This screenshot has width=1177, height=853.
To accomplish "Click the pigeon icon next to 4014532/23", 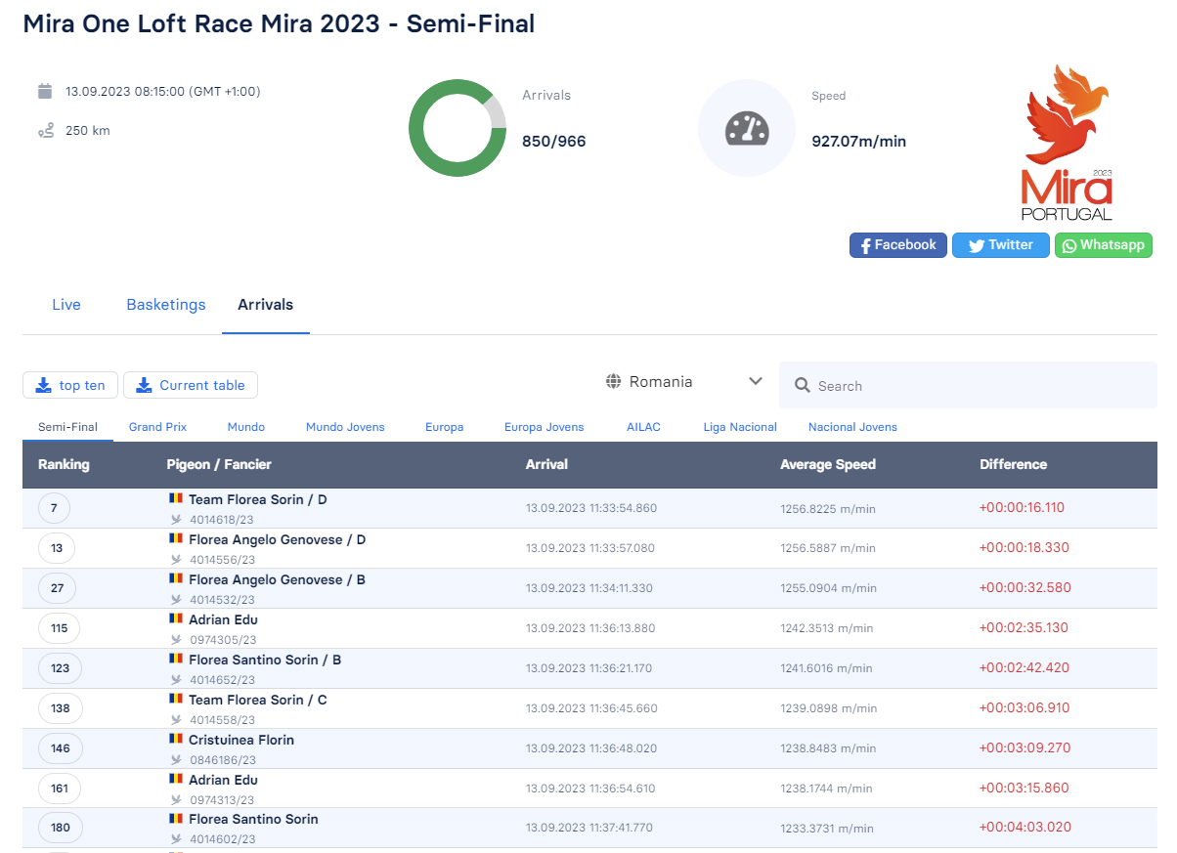I will [176, 600].
